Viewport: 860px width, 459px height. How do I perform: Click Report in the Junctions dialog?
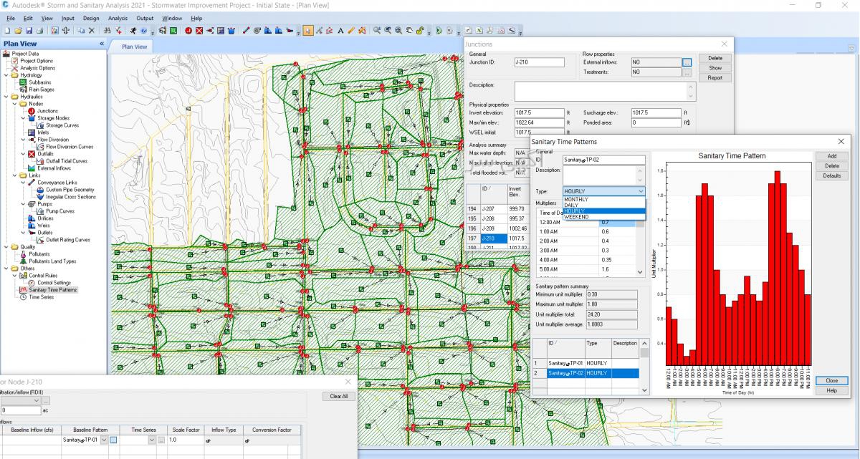(x=715, y=77)
